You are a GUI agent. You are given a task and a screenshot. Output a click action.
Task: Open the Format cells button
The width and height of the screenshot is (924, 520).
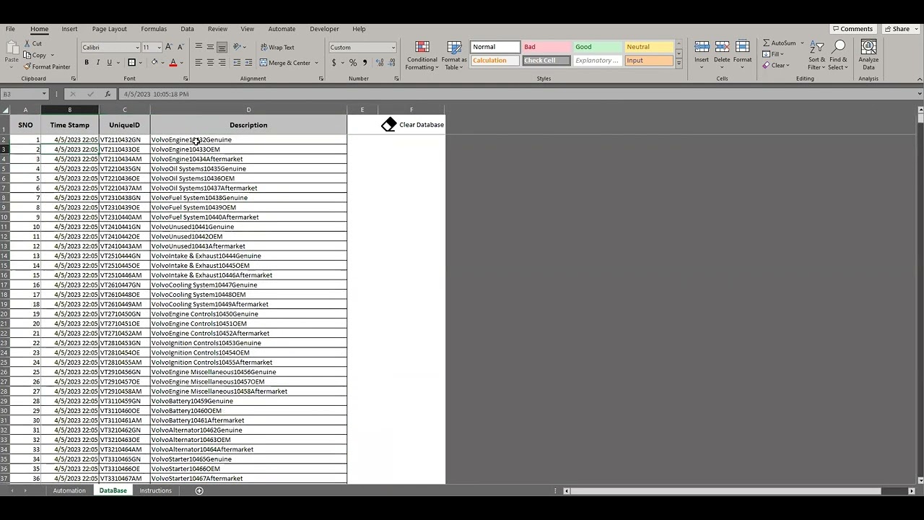tap(742, 54)
